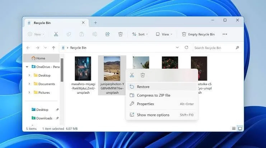Viewport: 266px width, 148px height.
Task: Switch to large thumbnails view icon
Action: 240,129
